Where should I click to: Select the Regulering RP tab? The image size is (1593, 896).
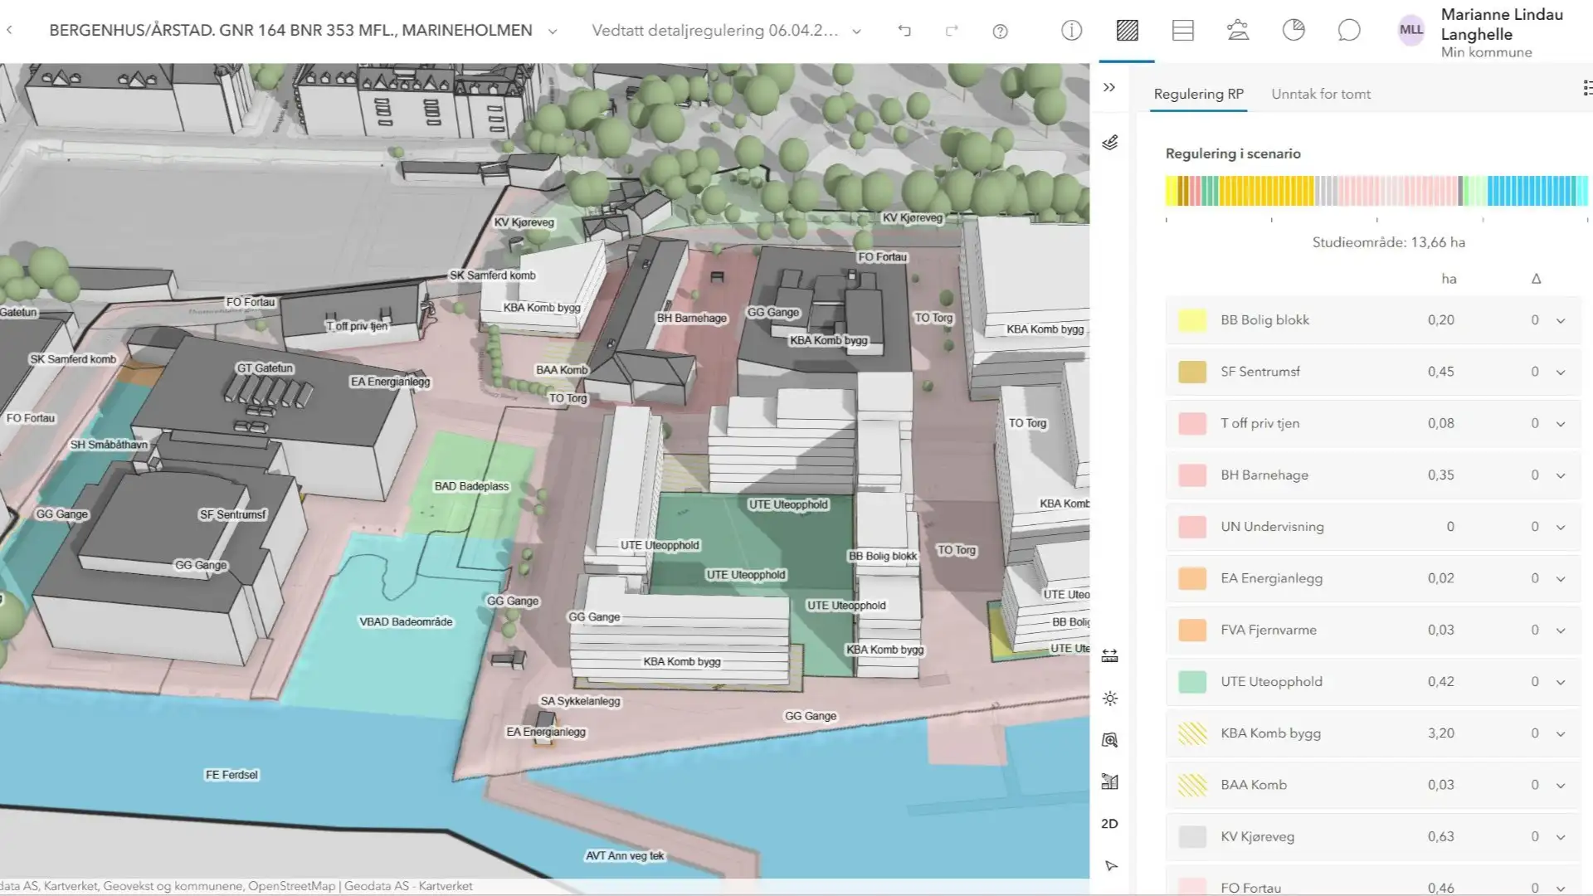(x=1198, y=94)
